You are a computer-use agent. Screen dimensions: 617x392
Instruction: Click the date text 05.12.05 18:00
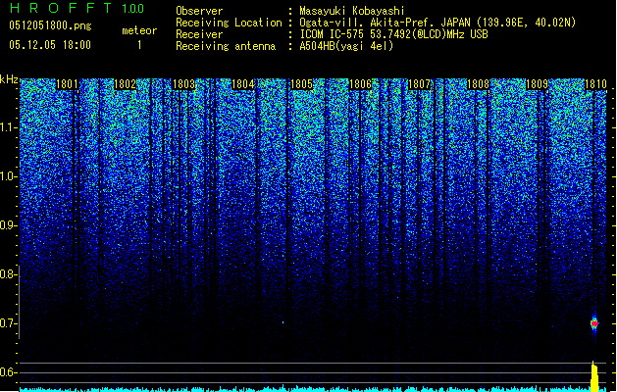(x=50, y=45)
